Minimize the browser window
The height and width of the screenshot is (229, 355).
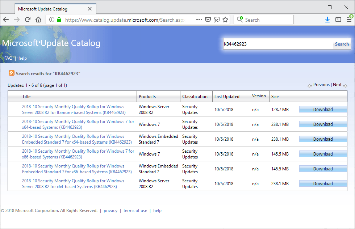(313, 7)
